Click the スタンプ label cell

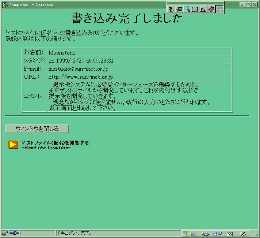point(35,60)
